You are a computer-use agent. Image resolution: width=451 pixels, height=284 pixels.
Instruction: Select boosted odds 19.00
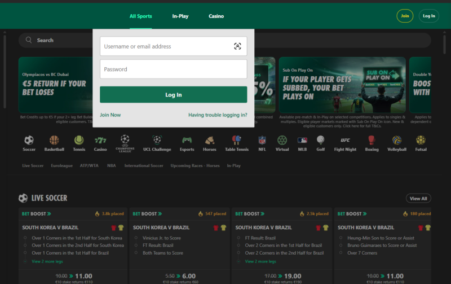[293, 276]
